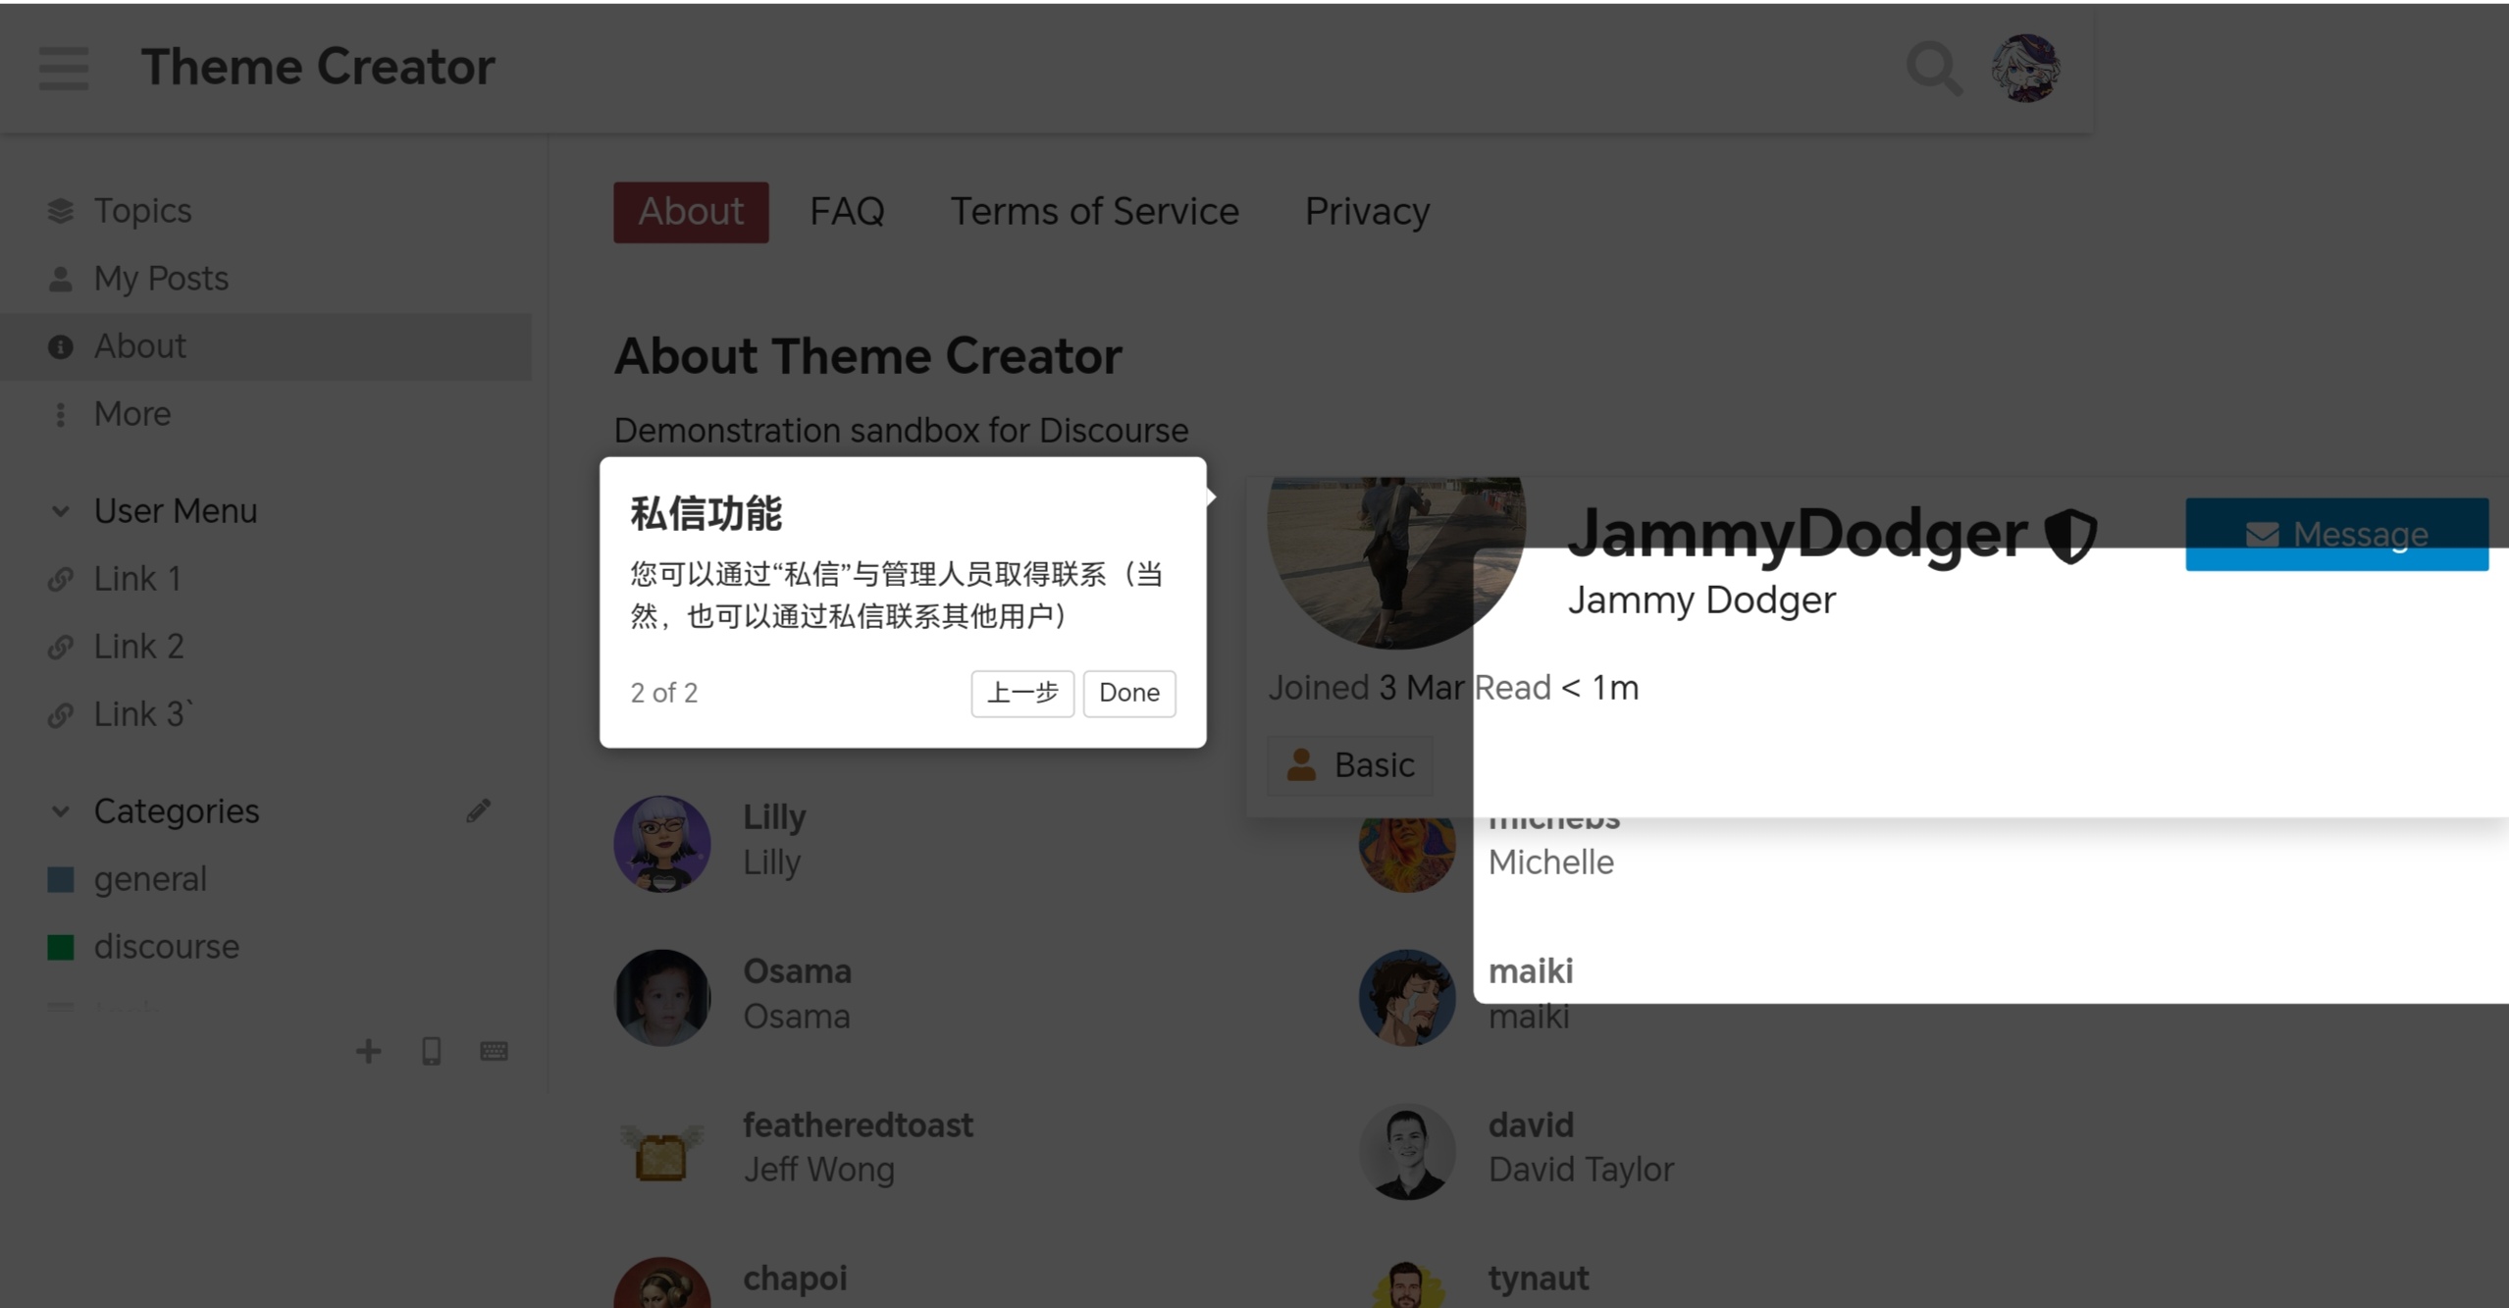The height and width of the screenshot is (1308, 2509).
Task: Open the hamburger sidebar menu
Action: click(64, 68)
